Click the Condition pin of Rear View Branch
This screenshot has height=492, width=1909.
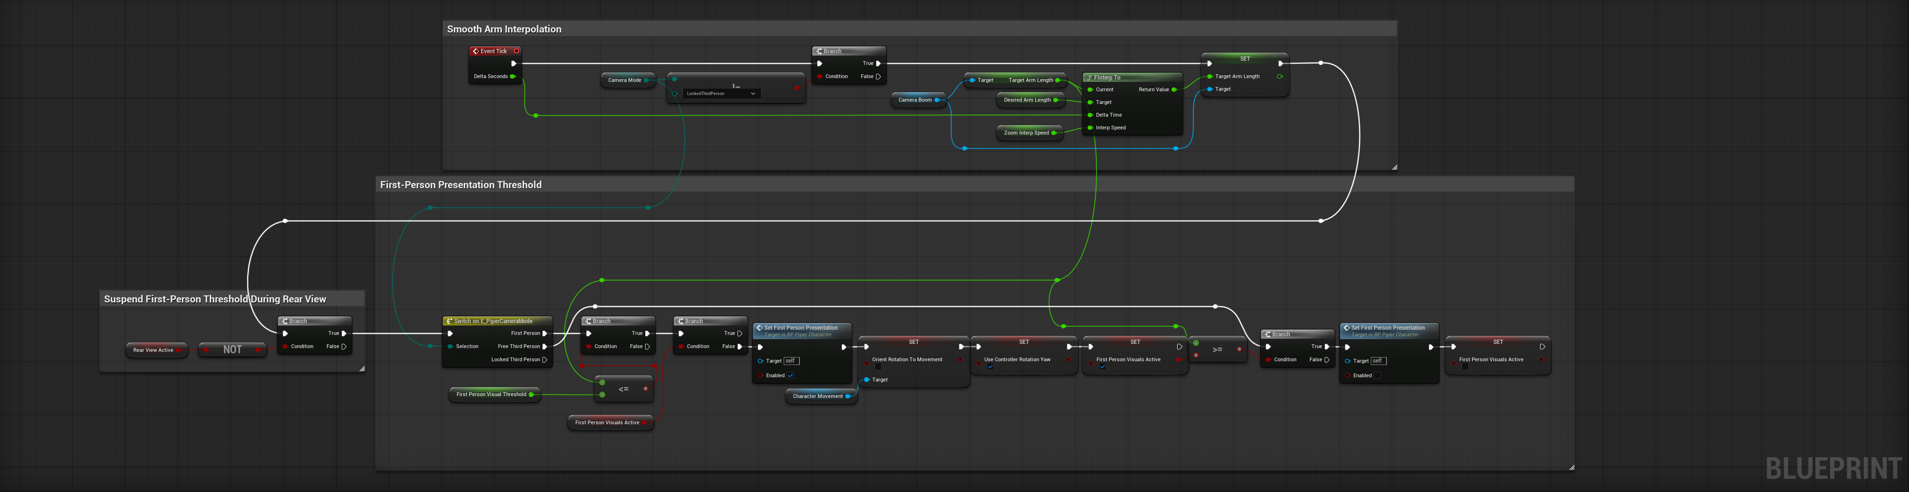pos(285,346)
